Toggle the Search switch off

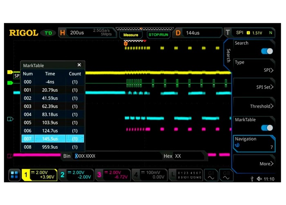point(267,51)
